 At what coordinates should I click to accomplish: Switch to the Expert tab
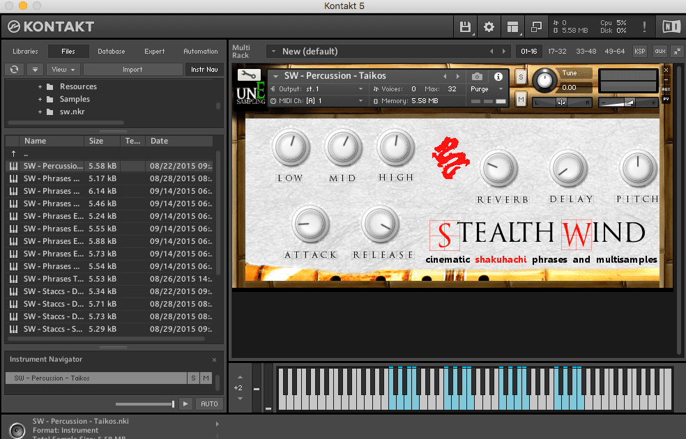[x=155, y=51]
